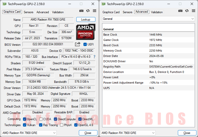This screenshot has height=137, width=198.
Task: Toggle the CUDA checkbox
Action: (41, 119)
